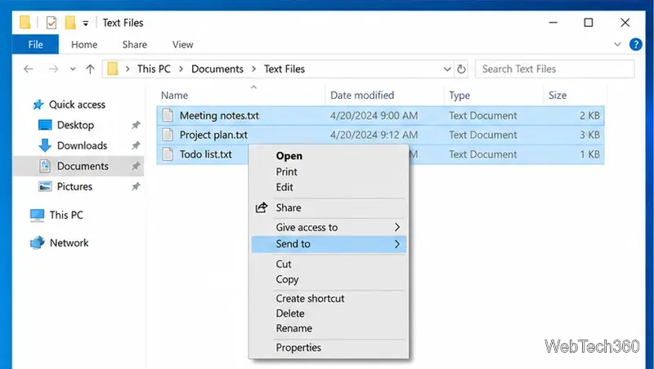This screenshot has width=654, height=369.
Task: Click Documents in the address breadcrumb
Action: click(217, 69)
